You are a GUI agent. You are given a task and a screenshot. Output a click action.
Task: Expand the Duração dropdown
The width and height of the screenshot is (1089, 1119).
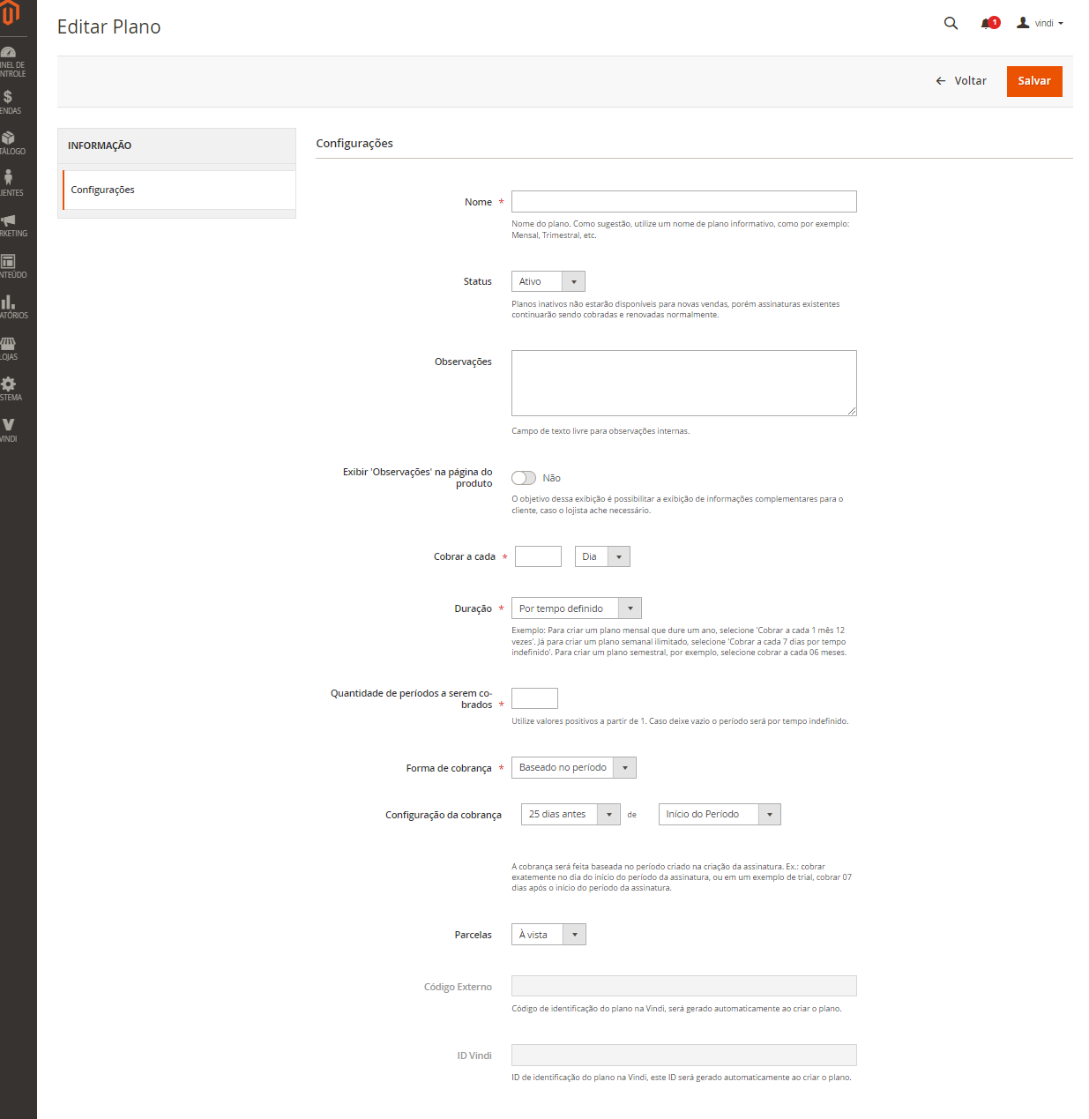(576, 608)
